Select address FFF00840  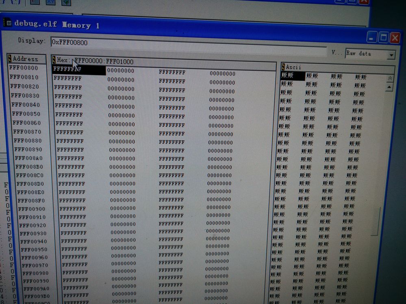pyautogui.click(x=26, y=105)
